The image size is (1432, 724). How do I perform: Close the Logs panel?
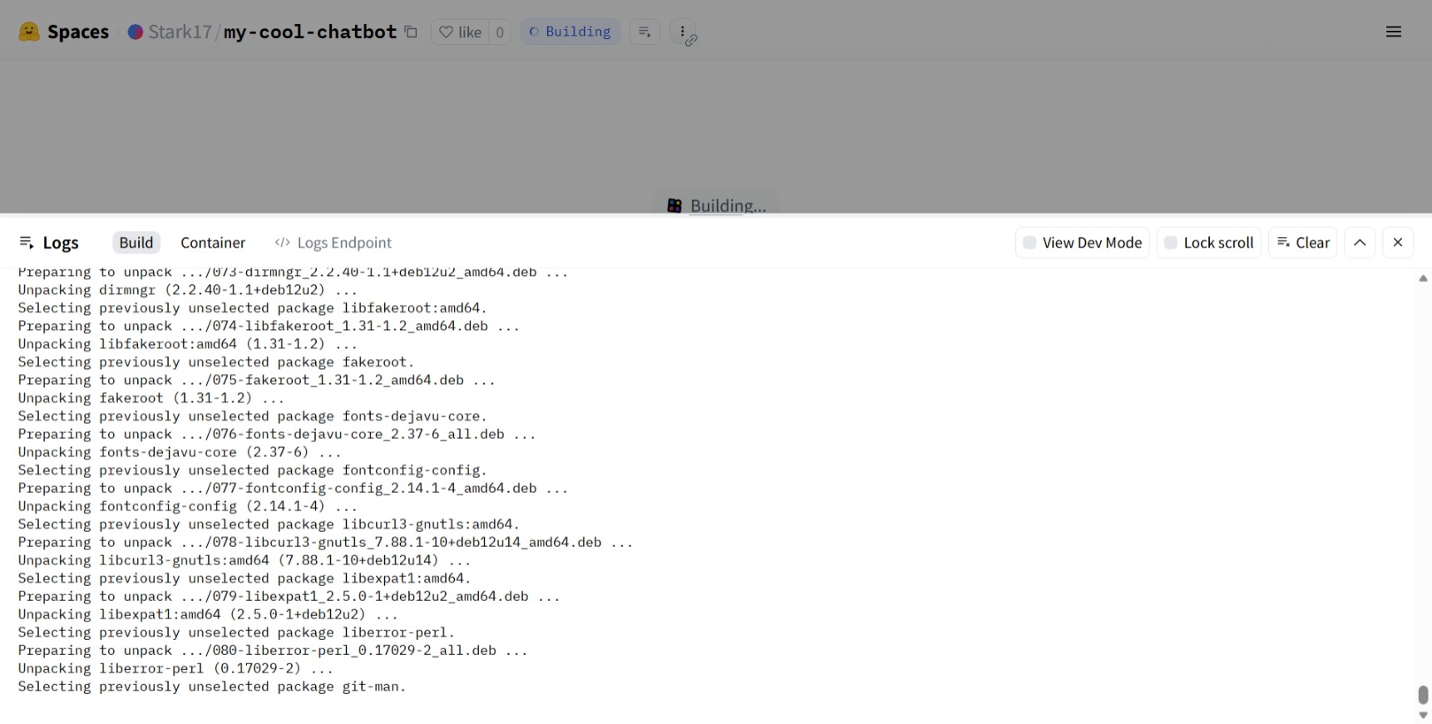point(1398,243)
